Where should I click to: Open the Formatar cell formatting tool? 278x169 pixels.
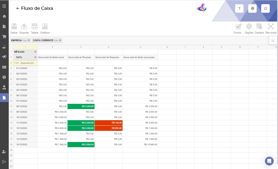pyautogui.click(x=239, y=27)
